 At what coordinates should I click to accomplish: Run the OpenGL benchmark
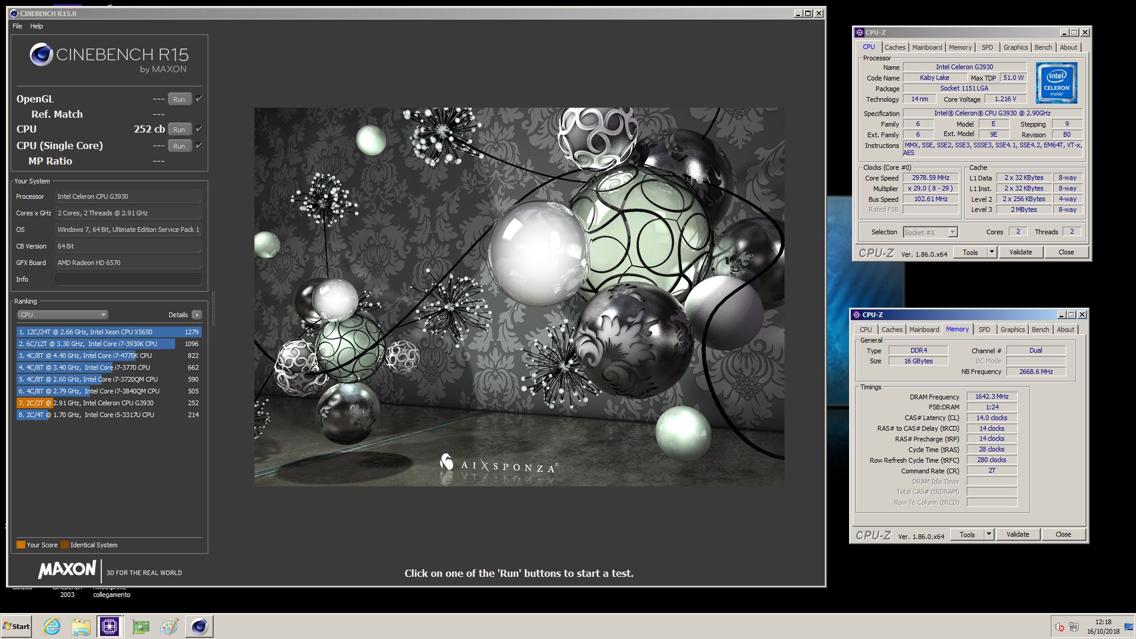179,99
